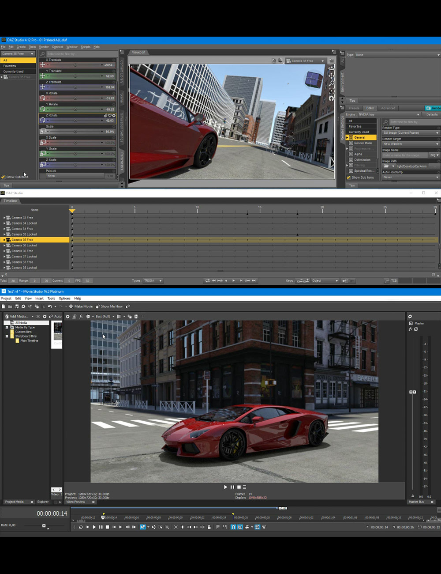Activate the Normal Edit tool in the timeline toolbar
The width and height of the screenshot is (441, 574).
click(x=142, y=527)
